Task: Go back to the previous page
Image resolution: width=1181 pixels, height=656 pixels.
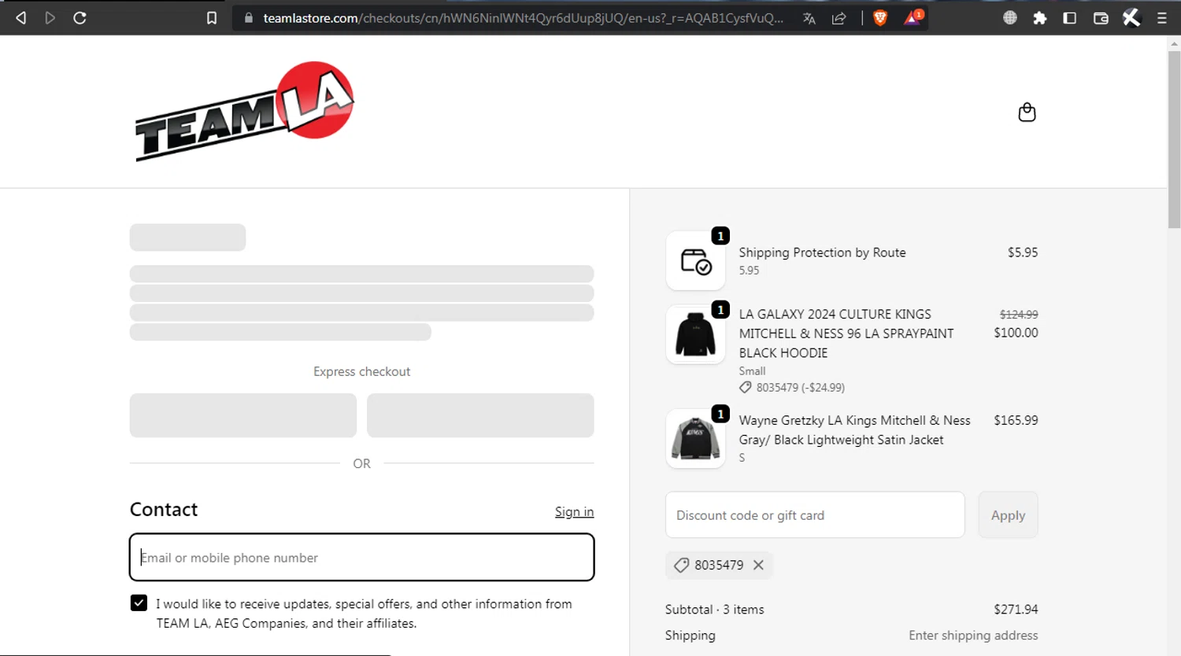Action: pos(21,17)
